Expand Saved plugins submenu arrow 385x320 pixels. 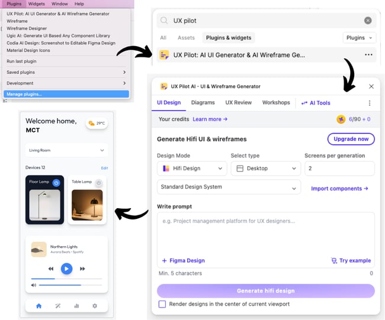[124, 72]
